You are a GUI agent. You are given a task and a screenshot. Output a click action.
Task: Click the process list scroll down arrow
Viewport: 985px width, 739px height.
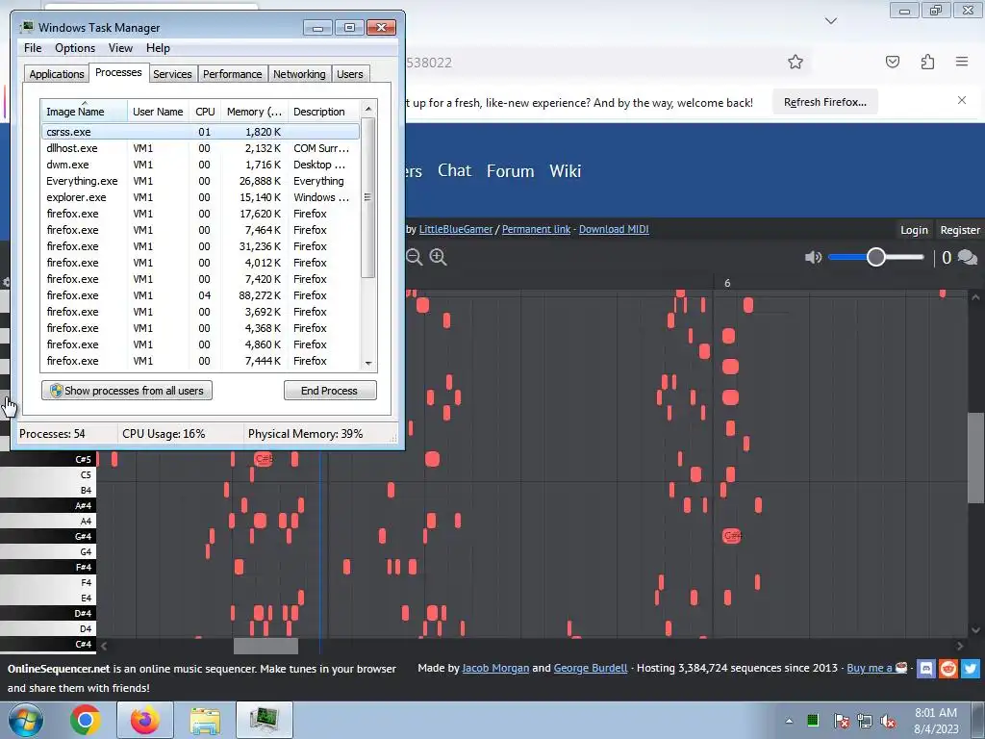[x=368, y=363]
